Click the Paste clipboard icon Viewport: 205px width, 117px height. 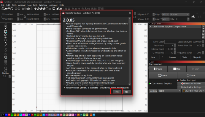pyautogui.click(x=28, y=9)
